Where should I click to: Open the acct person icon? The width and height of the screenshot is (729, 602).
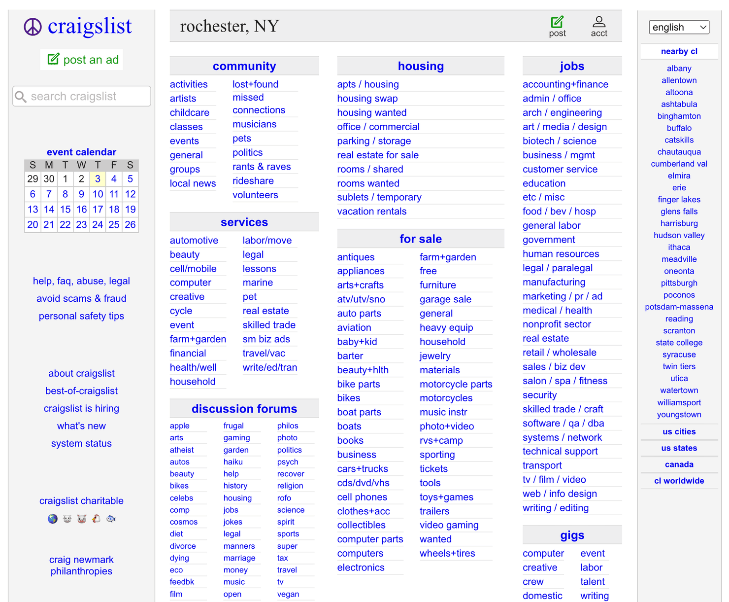coord(599,22)
